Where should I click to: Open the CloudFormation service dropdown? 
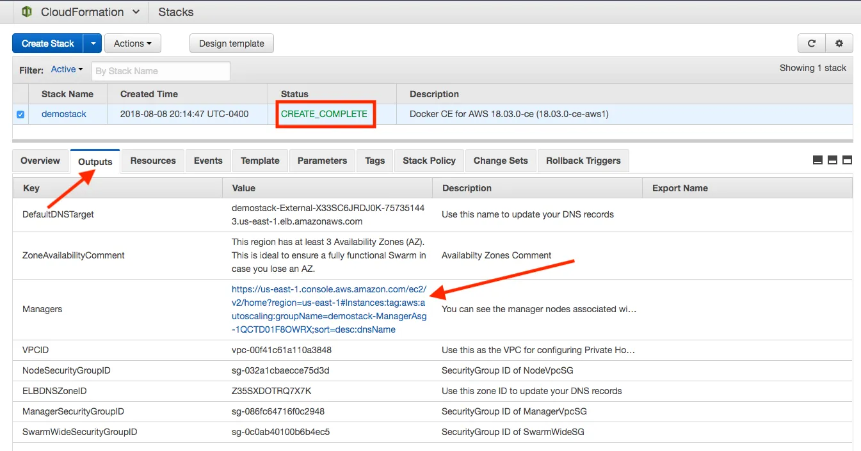(89, 12)
